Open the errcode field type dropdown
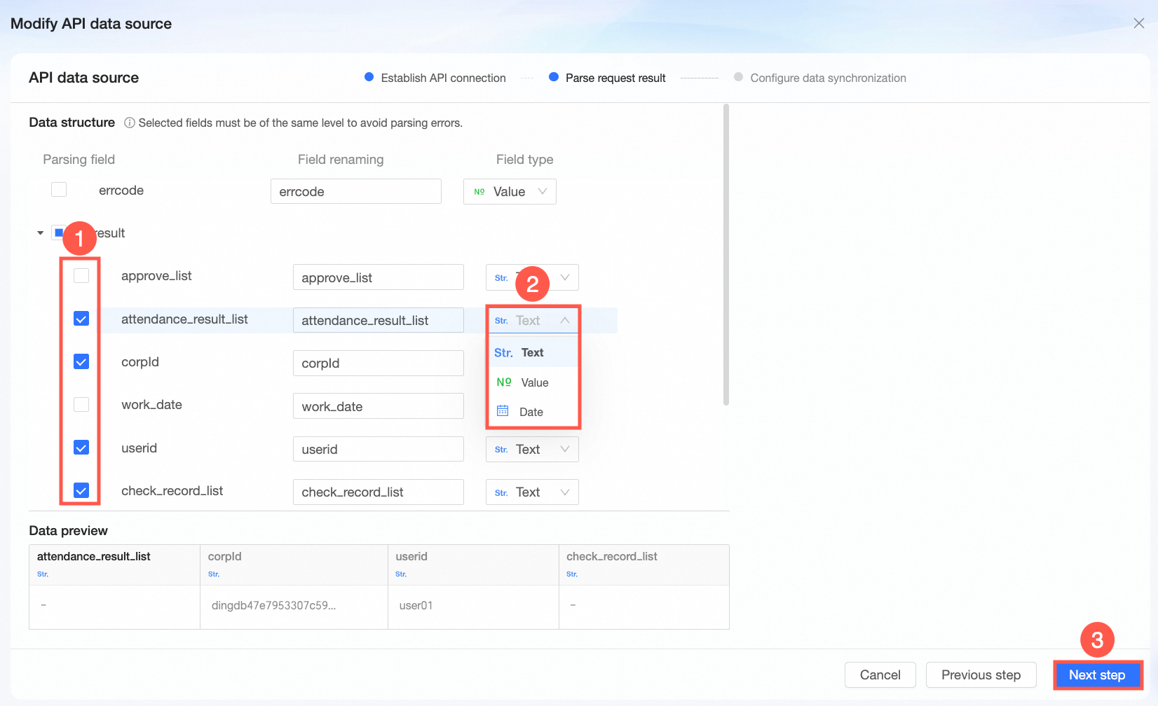The image size is (1158, 706). (x=510, y=192)
